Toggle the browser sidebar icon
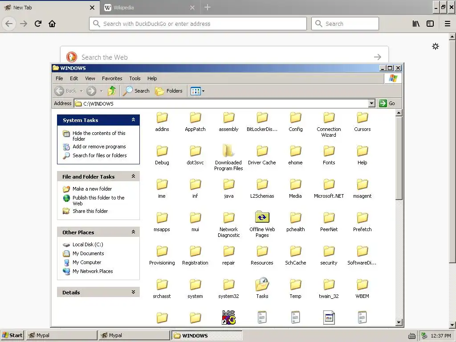 pos(430,24)
